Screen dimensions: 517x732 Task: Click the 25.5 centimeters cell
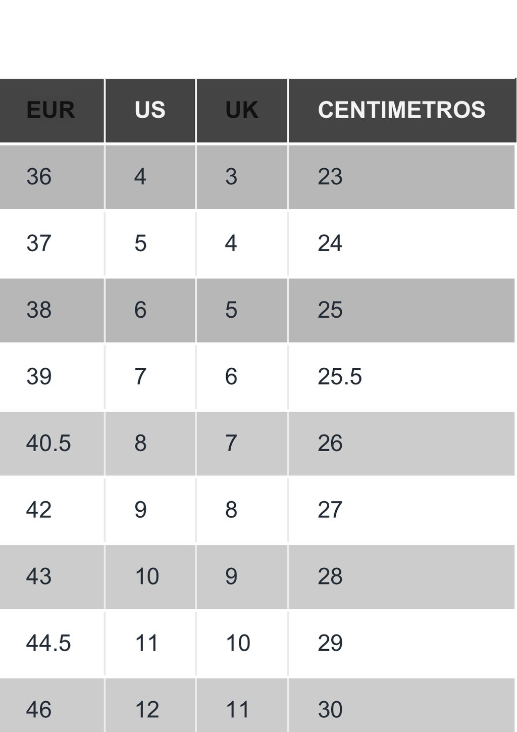(x=402, y=377)
